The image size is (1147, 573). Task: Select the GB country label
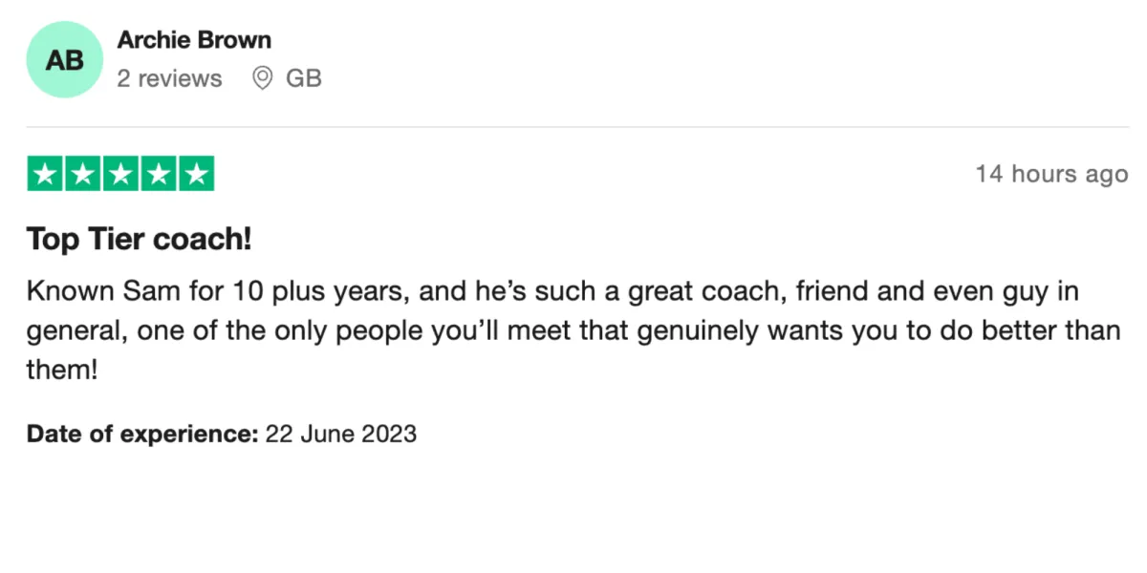304,78
